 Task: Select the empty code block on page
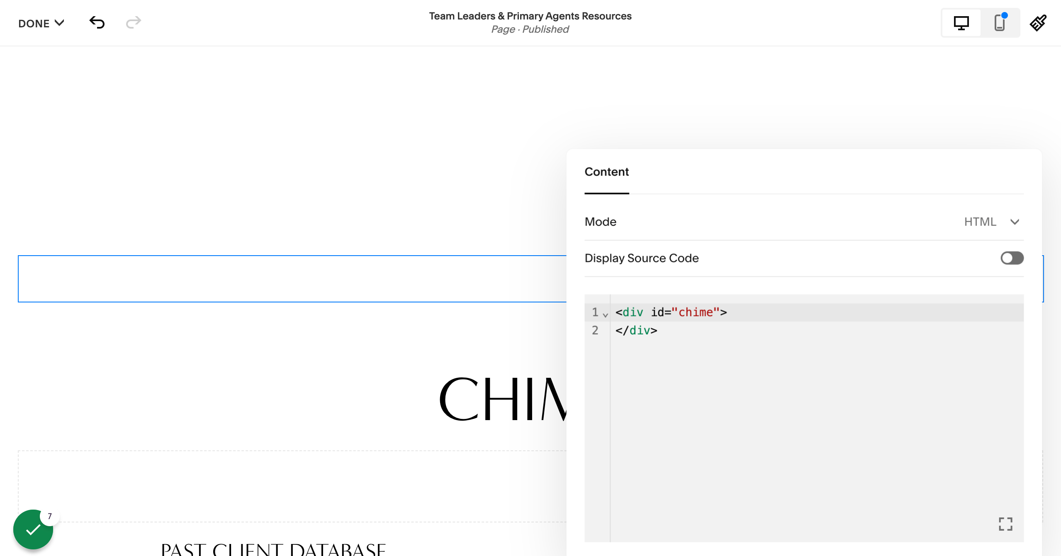coord(292,279)
